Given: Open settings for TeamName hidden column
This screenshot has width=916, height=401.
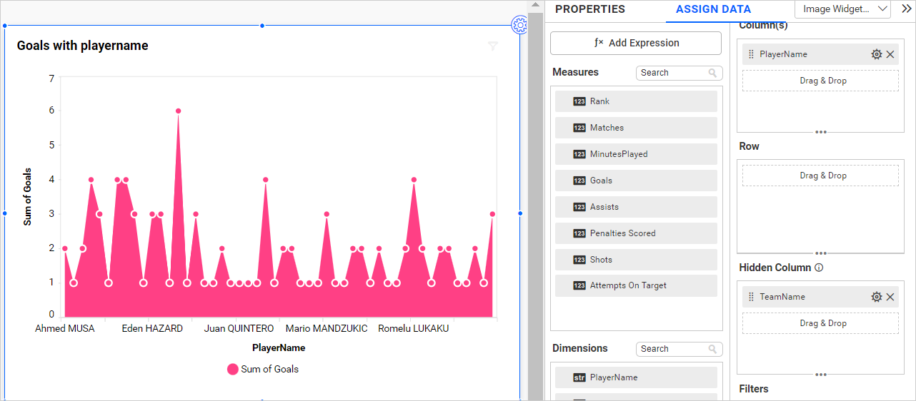Looking at the screenshot, I should point(876,297).
